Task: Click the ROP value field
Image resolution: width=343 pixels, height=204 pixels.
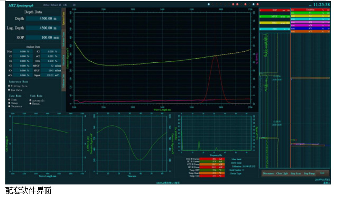Action: point(43,38)
